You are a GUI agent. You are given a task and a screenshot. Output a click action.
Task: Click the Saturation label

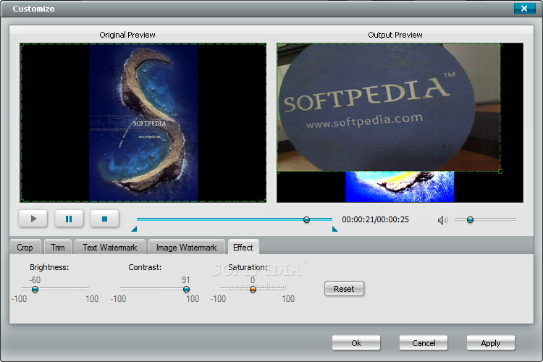point(248,267)
